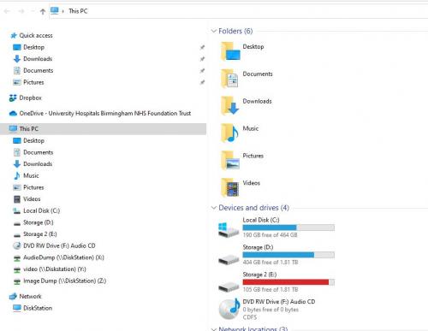Click '404 GB free of 1.81 TB' text
The image size is (428, 331).
tap(270, 263)
